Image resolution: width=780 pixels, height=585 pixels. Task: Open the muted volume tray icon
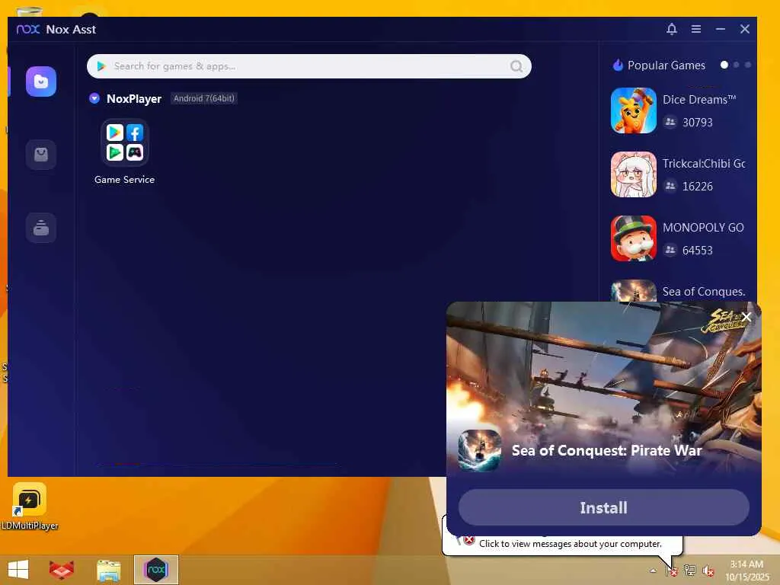[708, 571]
